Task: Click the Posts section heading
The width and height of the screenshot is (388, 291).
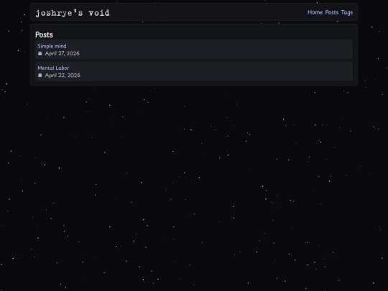Action: pos(44,34)
